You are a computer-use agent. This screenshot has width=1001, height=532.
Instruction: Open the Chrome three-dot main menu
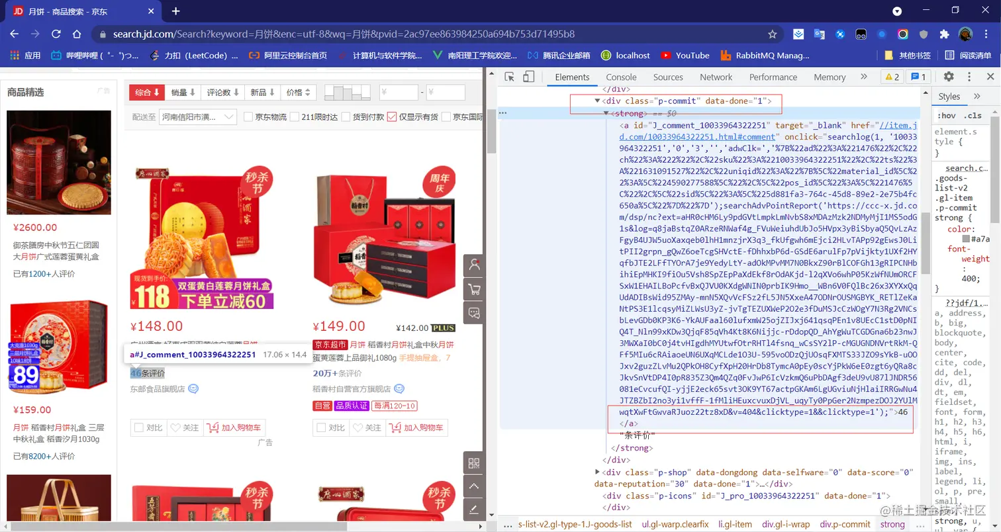point(986,34)
